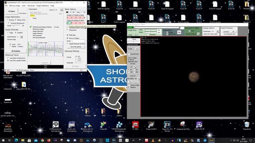Select Gradient quality estimator

click(x=16, y=33)
